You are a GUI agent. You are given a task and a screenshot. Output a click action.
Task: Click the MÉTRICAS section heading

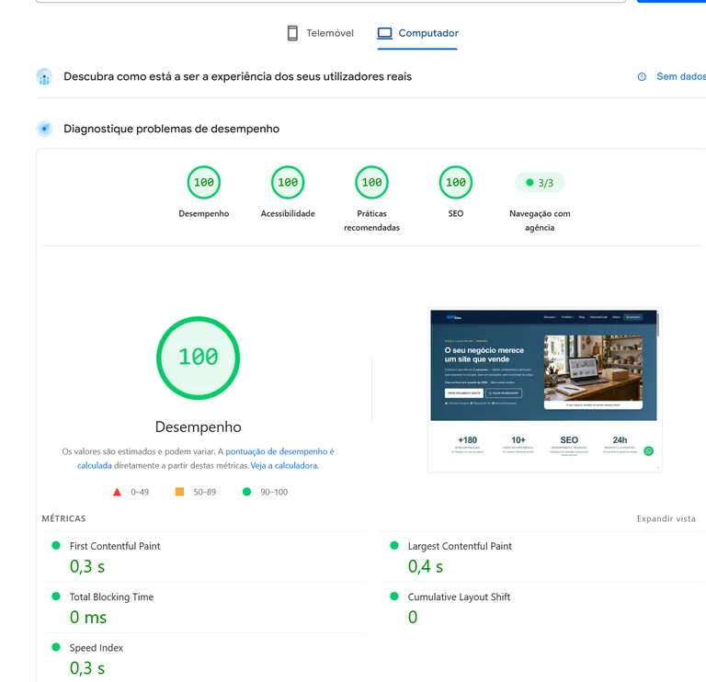tap(64, 518)
